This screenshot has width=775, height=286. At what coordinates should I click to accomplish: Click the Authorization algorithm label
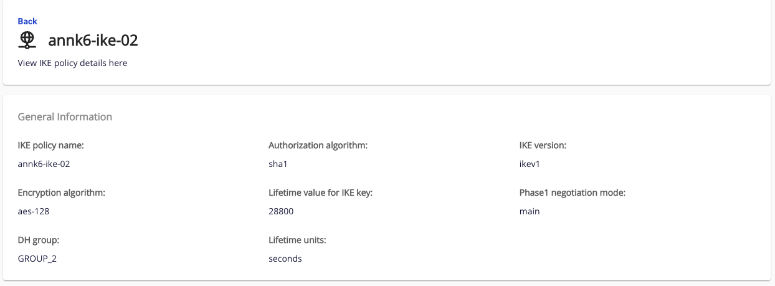point(318,145)
